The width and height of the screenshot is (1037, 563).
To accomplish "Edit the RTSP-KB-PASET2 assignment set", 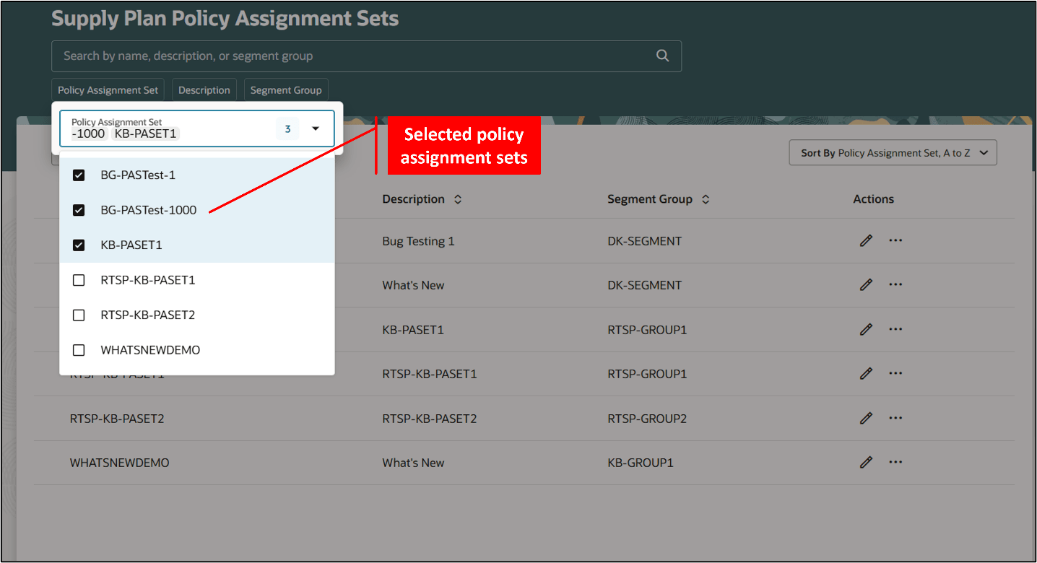I will click(x=866, y=418).
